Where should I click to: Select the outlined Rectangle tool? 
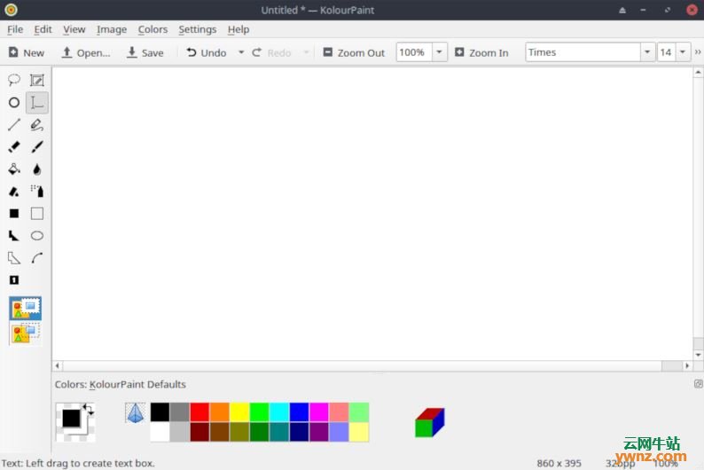pyautogui.click(x=37, y=213)
